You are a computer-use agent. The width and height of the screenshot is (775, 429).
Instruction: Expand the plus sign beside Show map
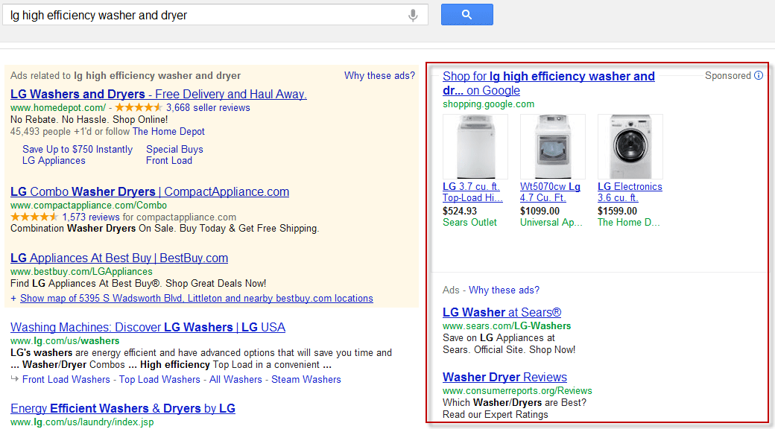(13, 299)
